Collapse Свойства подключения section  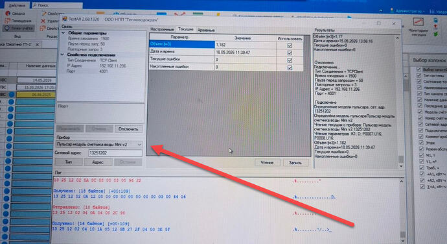click(62, 55)
